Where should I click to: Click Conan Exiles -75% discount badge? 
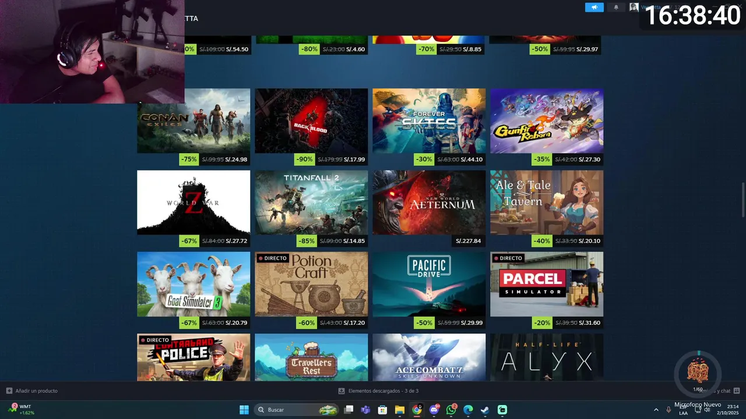point(189,159)
